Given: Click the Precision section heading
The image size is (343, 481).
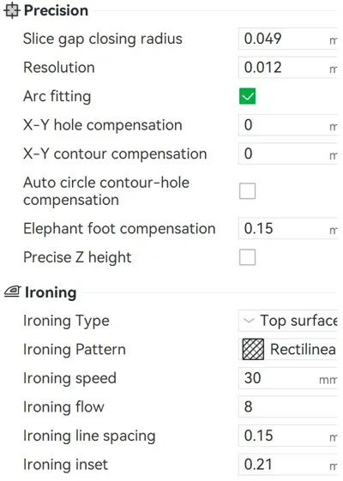Looking at the screenshot, I should tap(56, 10).
